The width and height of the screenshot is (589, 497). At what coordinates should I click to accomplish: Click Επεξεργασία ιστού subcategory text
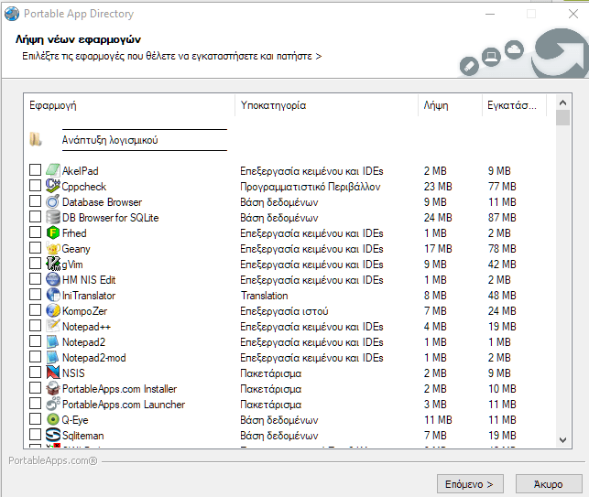(x=284, y=311)
